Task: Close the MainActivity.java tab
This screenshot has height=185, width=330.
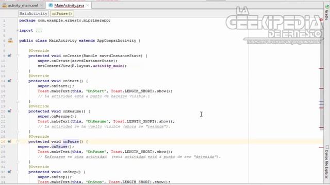Action: coord(88,6)
